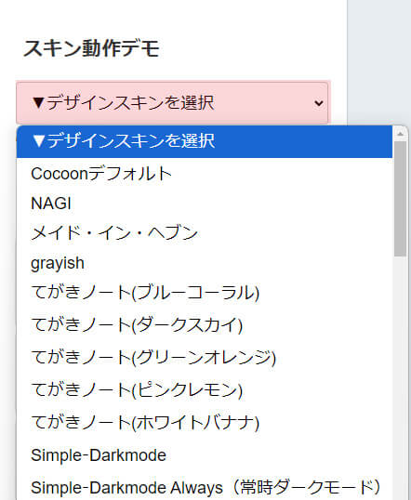Click the ▼ triangle in the highlighted option

pyautogui.click(x=39, y=141)
